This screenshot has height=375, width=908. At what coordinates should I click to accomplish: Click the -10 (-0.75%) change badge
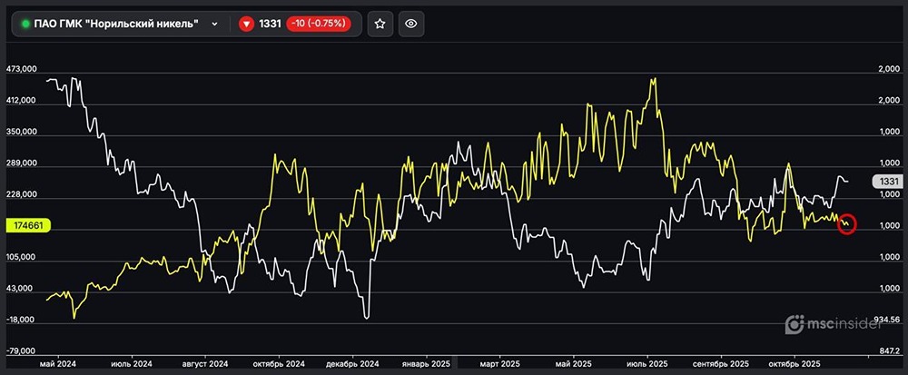(319, 24)
